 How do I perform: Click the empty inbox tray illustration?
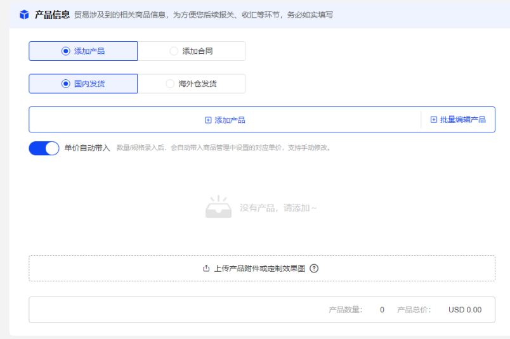click(218, 207)
